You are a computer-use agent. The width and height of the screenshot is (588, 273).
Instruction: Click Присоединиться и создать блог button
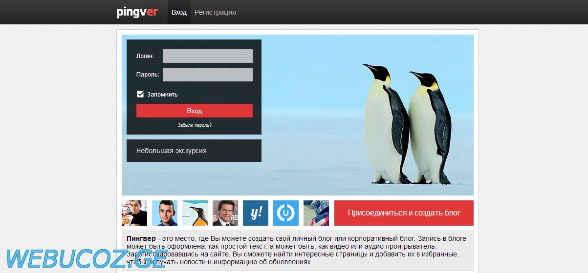404,213
